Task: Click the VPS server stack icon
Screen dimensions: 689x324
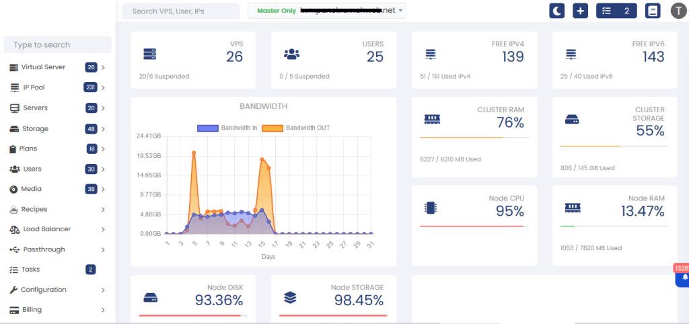Action: (x=149, y=54)
